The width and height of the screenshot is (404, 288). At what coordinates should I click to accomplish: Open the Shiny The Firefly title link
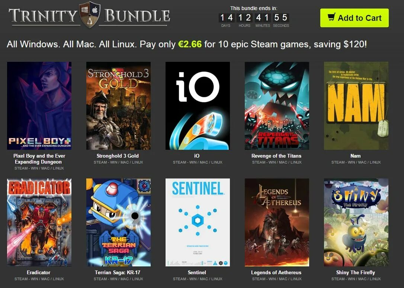coord(356,272)
